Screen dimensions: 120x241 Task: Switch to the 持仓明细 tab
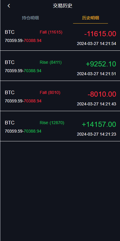point(30,18)
